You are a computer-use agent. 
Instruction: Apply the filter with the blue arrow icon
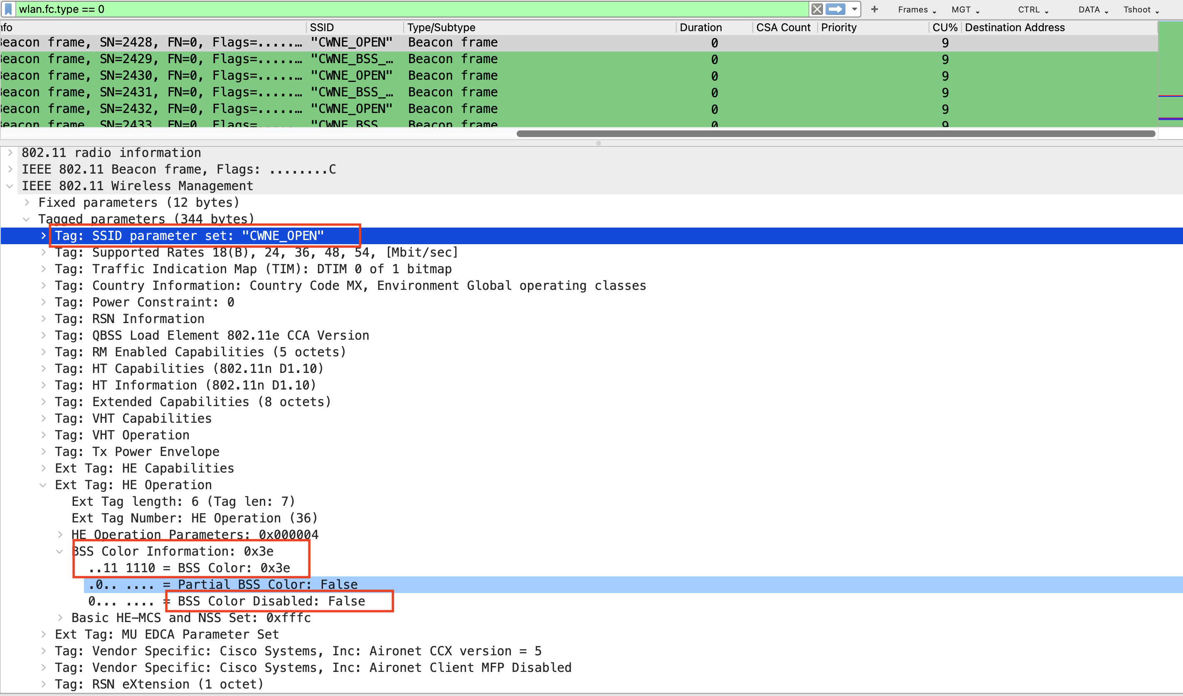pyautogui.click(x=835, y=9)
